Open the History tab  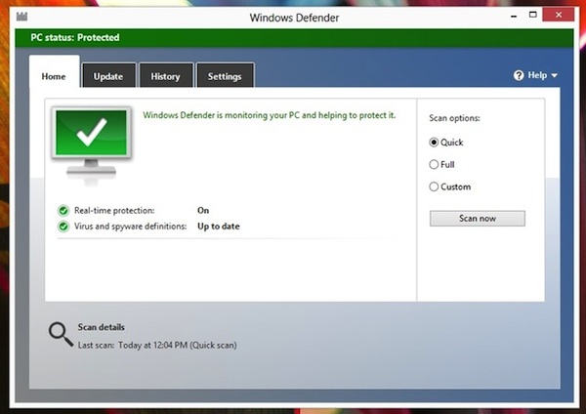tap(166, 76)
